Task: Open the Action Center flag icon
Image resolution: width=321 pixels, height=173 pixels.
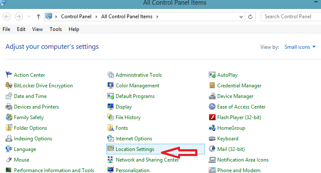Action: click(9, 75)
